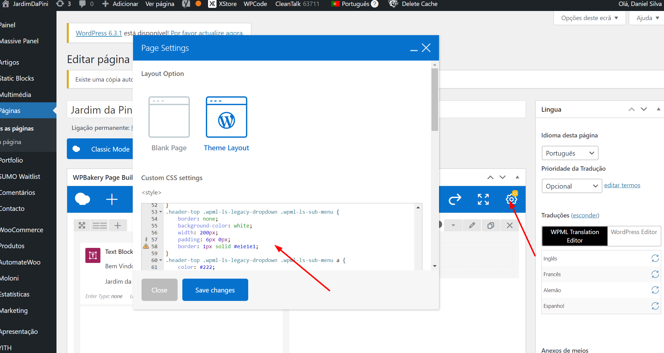Click the WPBakery cloud logo icon
664x353 pixels.
tap(83, 199)
